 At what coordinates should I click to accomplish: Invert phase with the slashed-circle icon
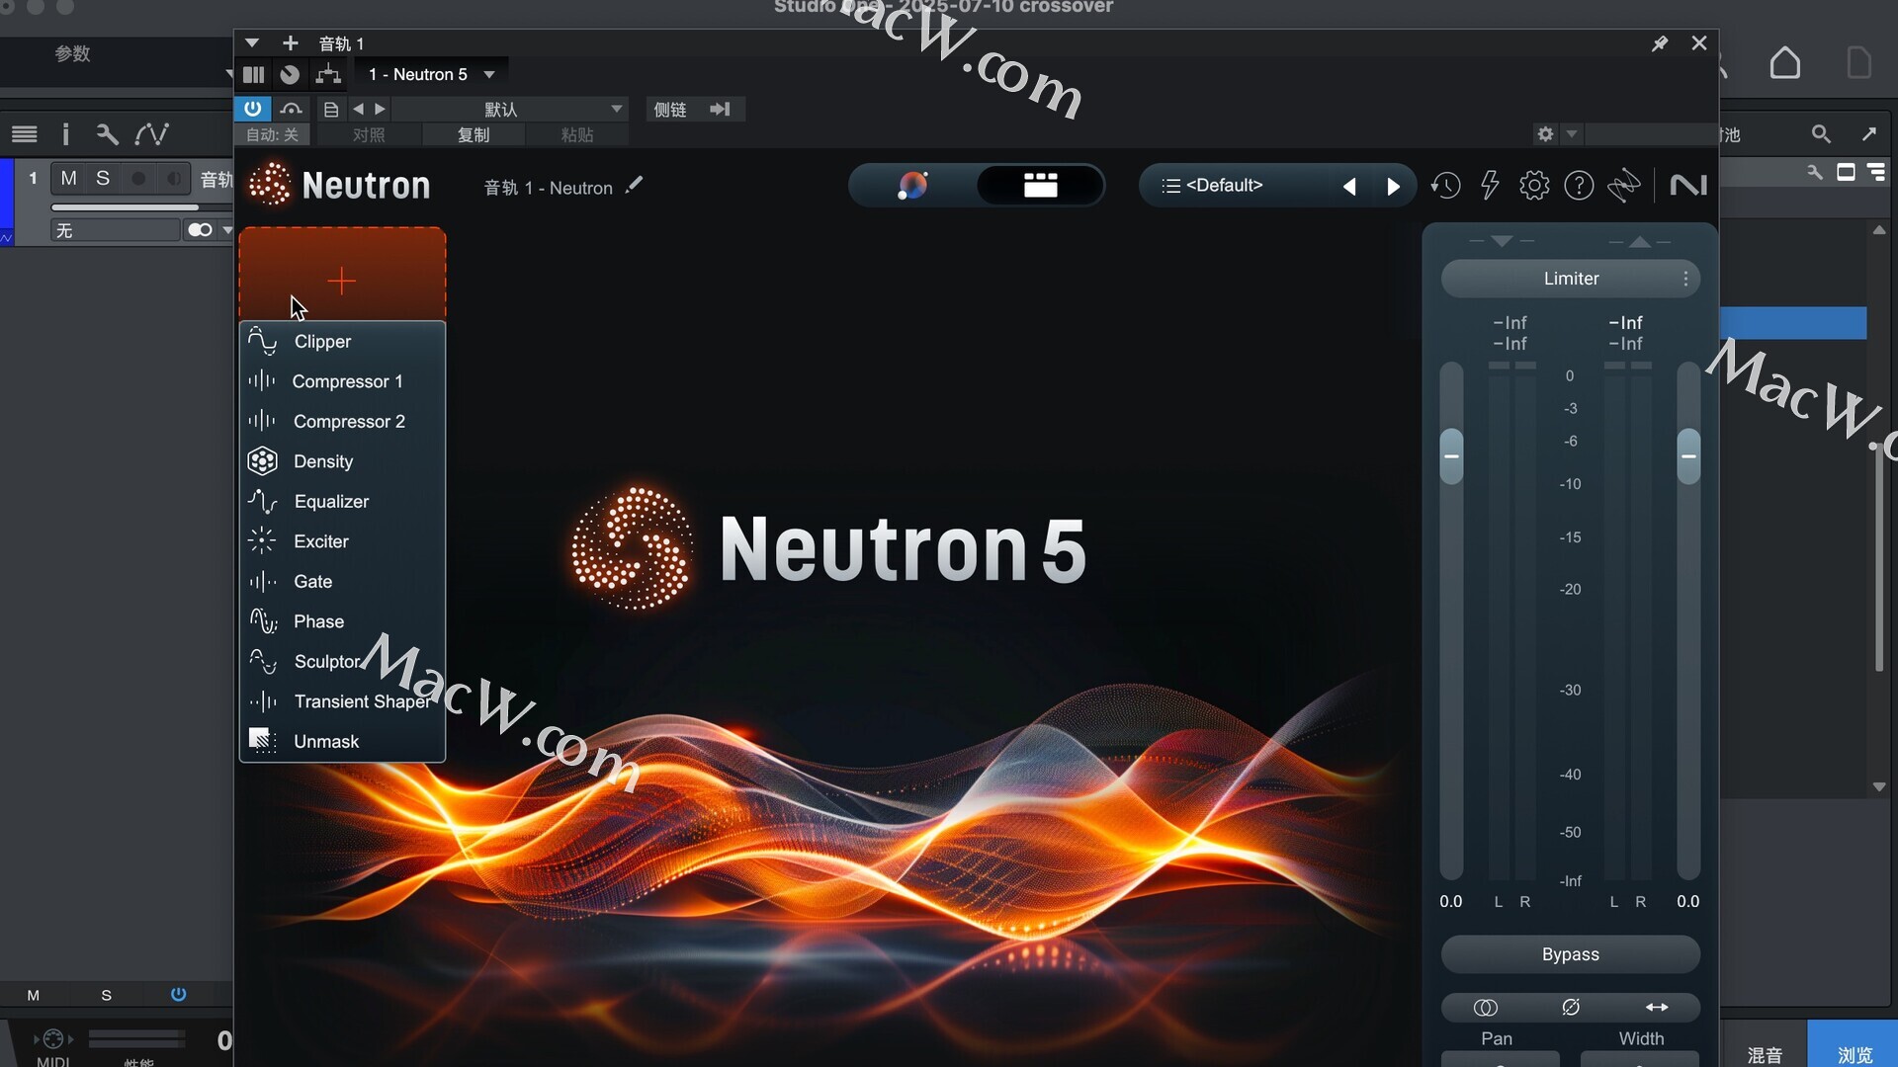[1571, 1008]
